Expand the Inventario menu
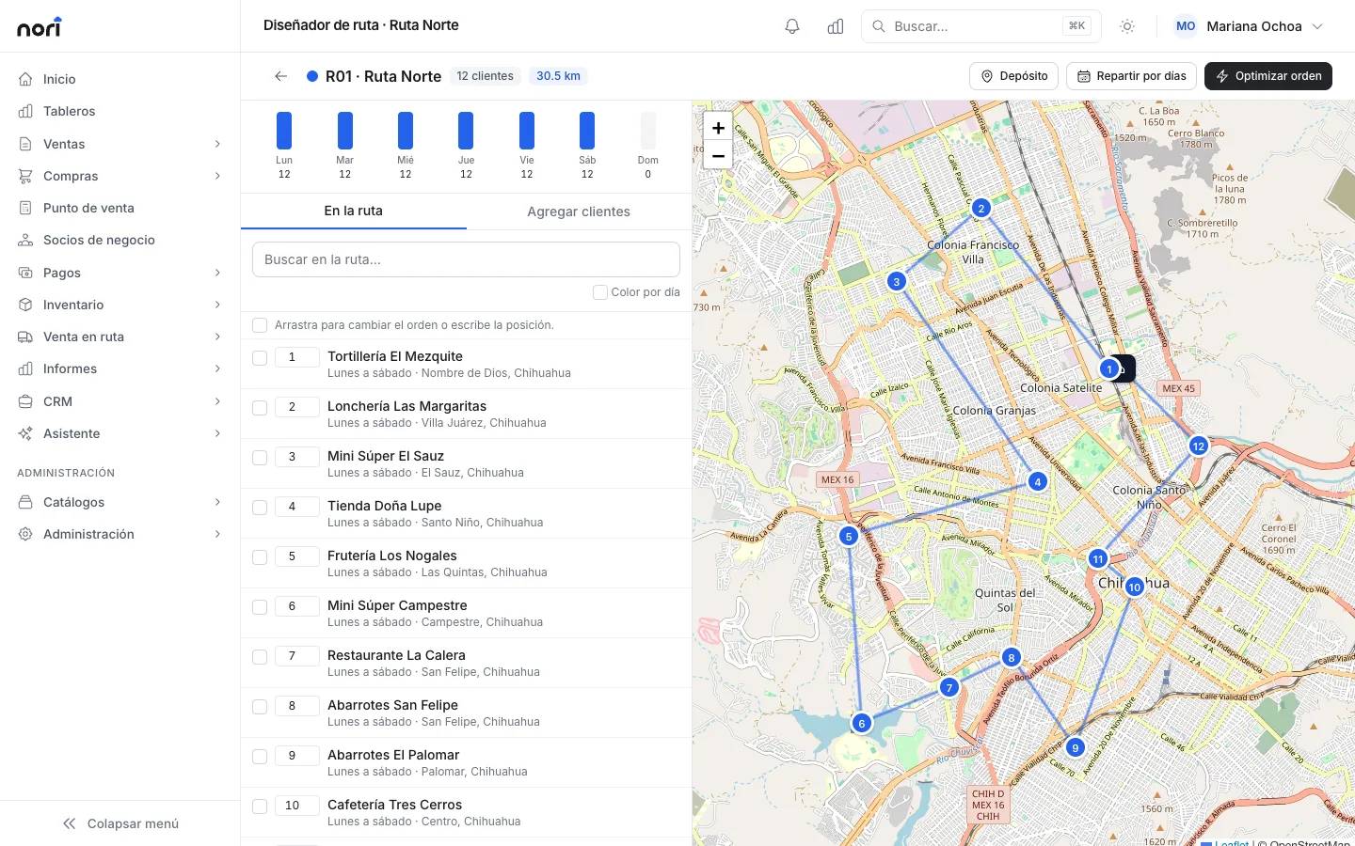Image resolution: width=1355 pixels, height=846 pixels. pos(120,305)
